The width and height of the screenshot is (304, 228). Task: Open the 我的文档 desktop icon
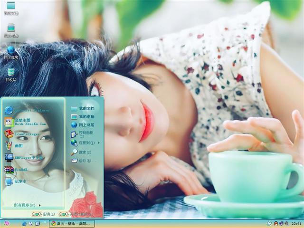click(x=11, y=8)
